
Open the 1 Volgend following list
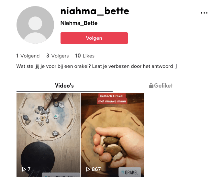28,56
